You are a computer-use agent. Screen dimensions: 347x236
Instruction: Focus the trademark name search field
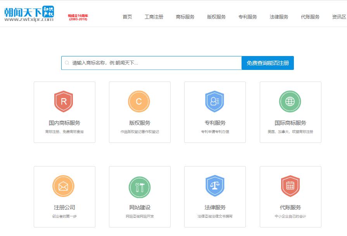pos(155,63)
